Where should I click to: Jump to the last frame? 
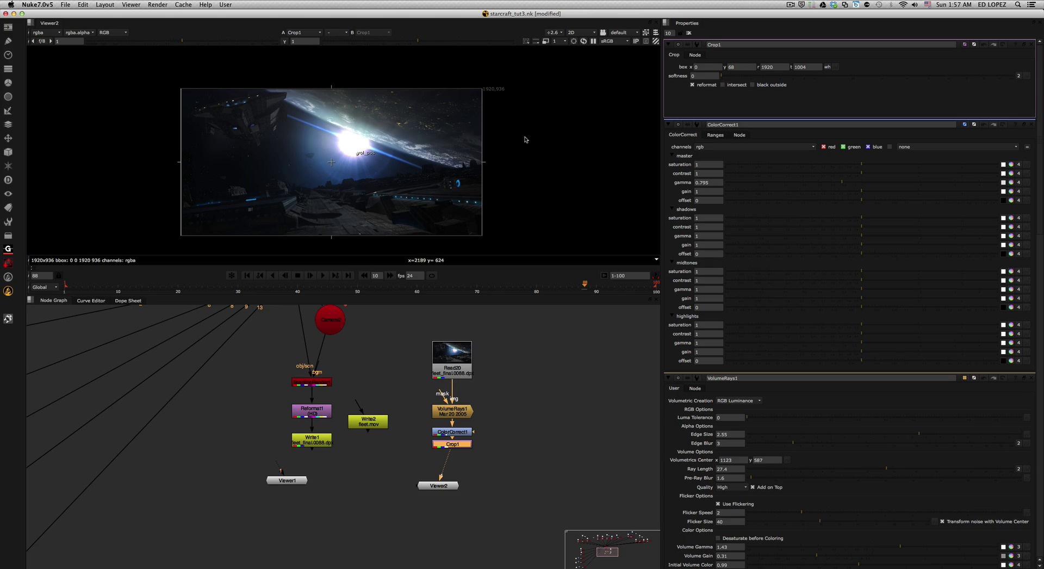point(348,276)
